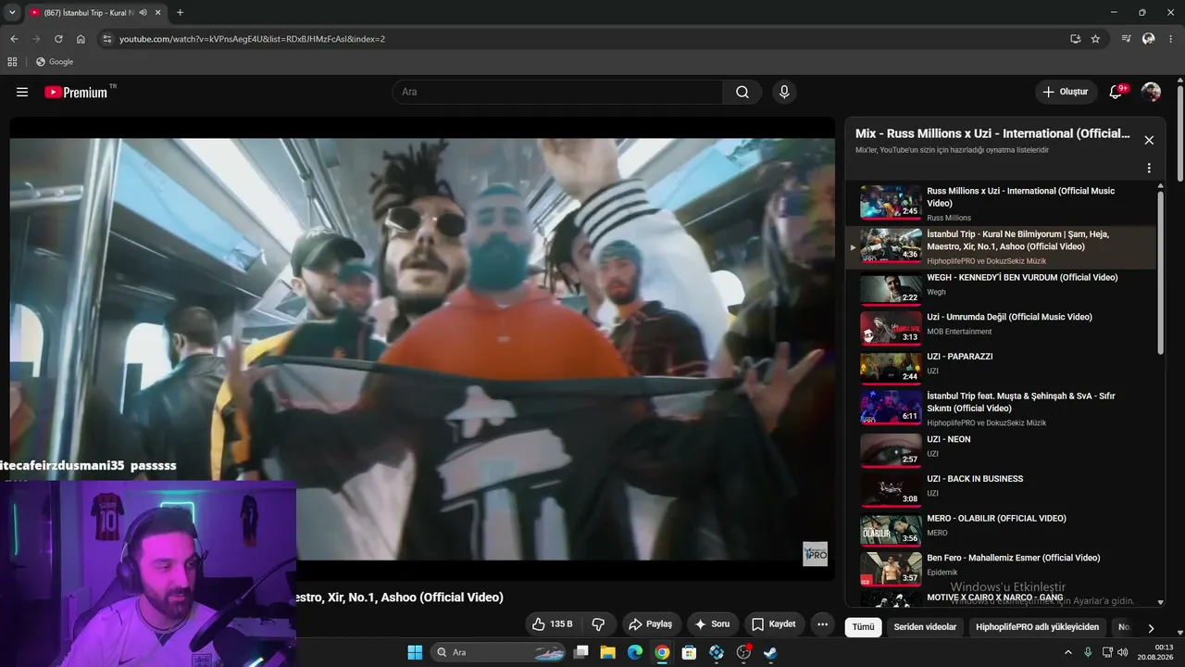This screenshot has height=667, width=1185.
Task: Open Microsoft Store from taskbar
Action: pos(689,652)
